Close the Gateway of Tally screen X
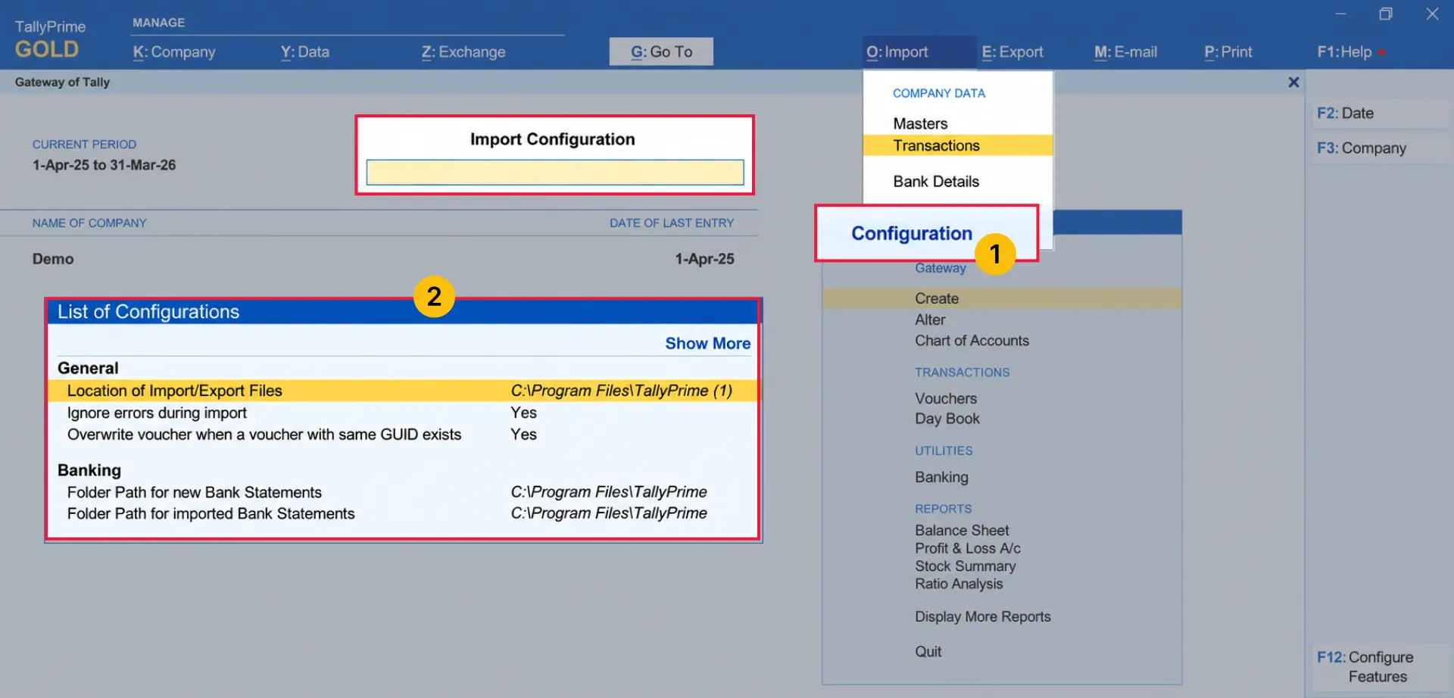1454x698 pixels. point(1293,83)
